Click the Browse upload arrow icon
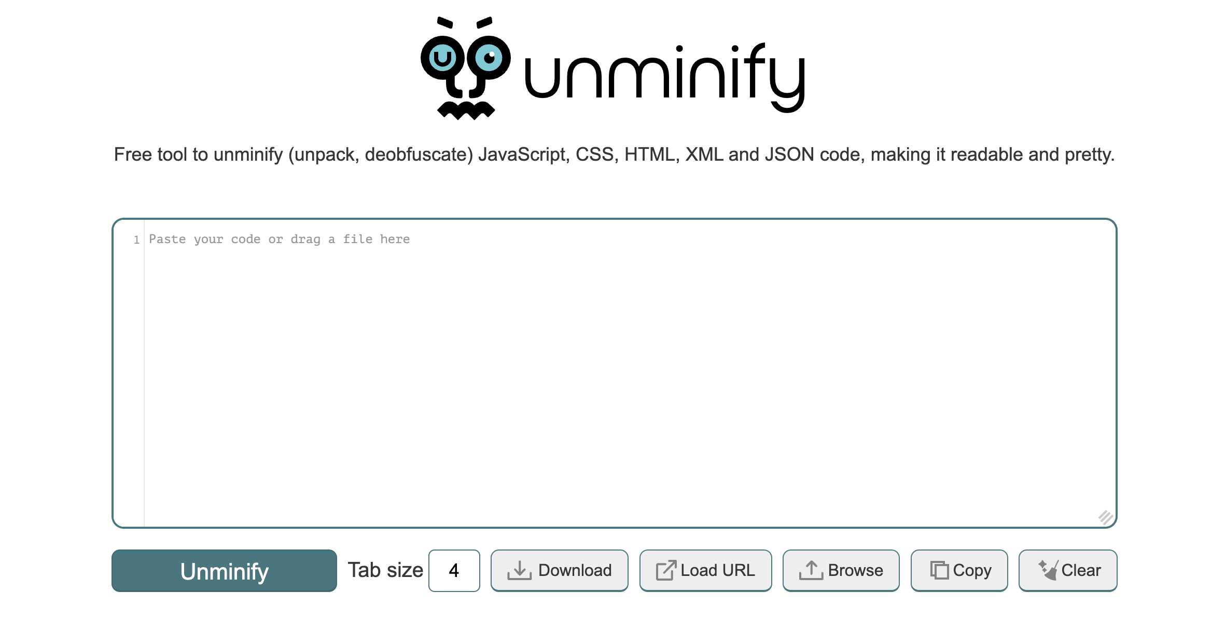1225x620 pixels. 811,570
